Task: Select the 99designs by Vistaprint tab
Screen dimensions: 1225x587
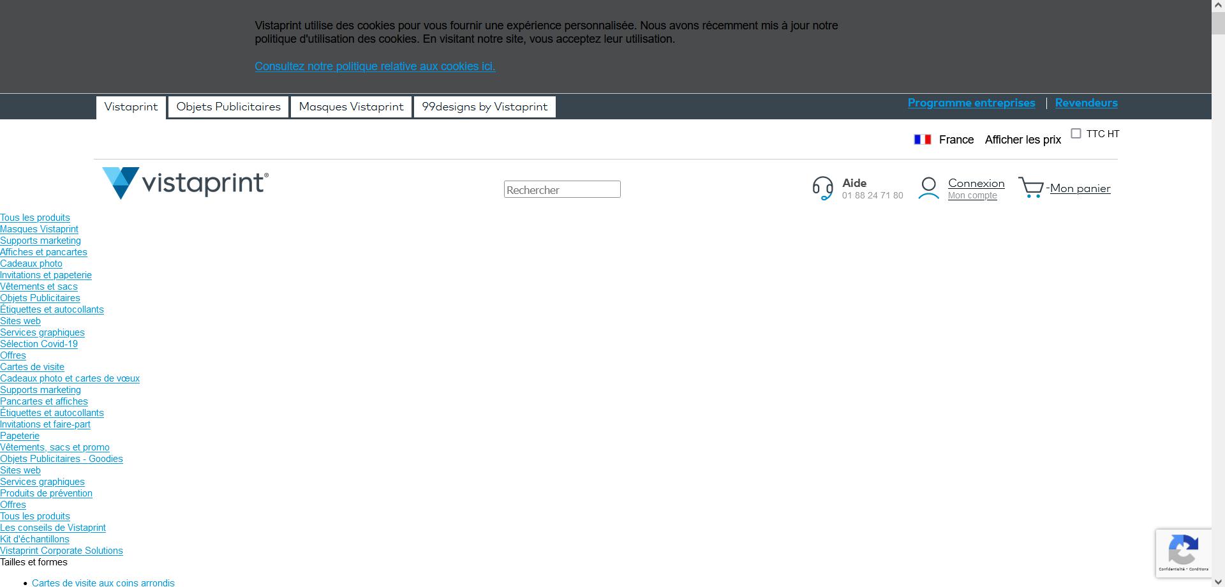Action: pos(484,107)
